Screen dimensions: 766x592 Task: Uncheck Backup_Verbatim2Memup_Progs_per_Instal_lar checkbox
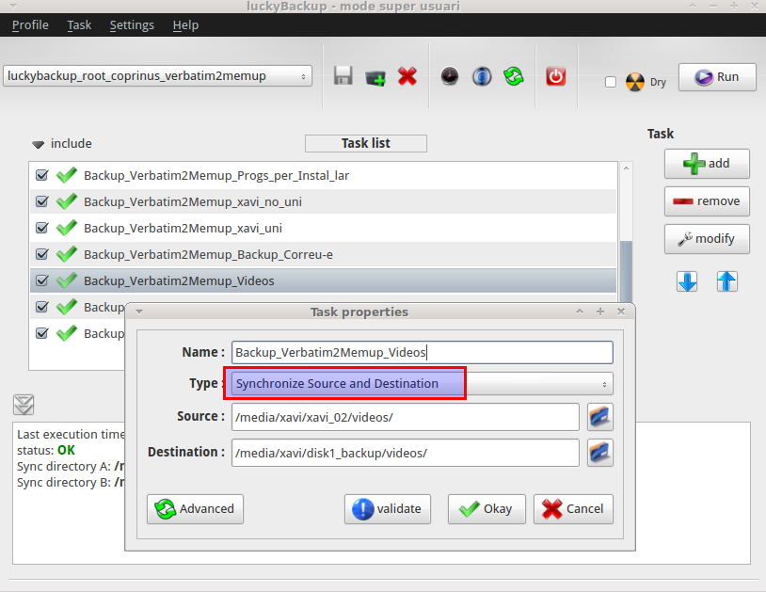tap(41, 175)
